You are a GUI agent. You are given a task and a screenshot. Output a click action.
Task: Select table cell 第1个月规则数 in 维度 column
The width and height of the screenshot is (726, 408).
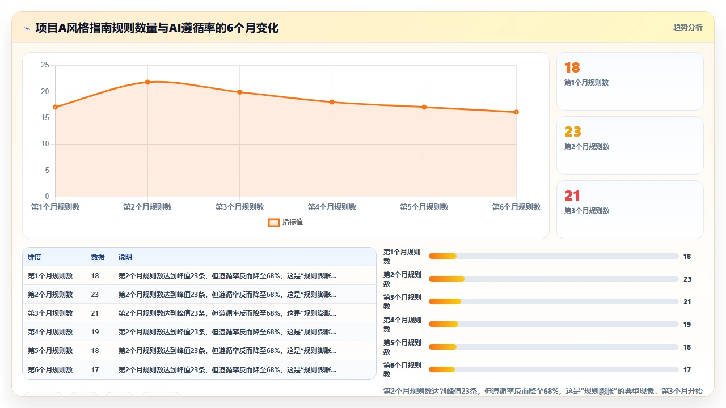tap(50, 276)
